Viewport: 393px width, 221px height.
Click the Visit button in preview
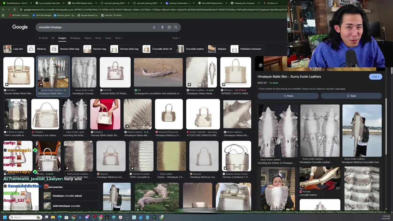[375, 77]
